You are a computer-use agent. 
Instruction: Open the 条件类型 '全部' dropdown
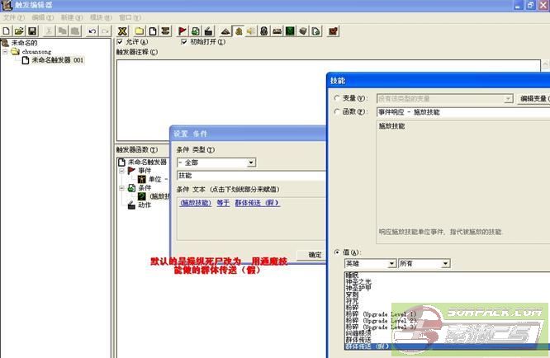[x=250, y=163]
